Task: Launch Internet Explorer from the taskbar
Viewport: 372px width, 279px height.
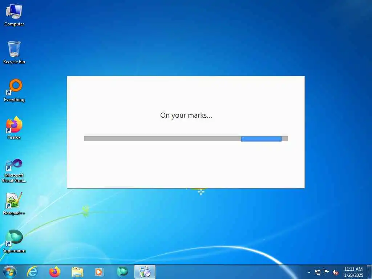Action: click(x=32, y=272)
